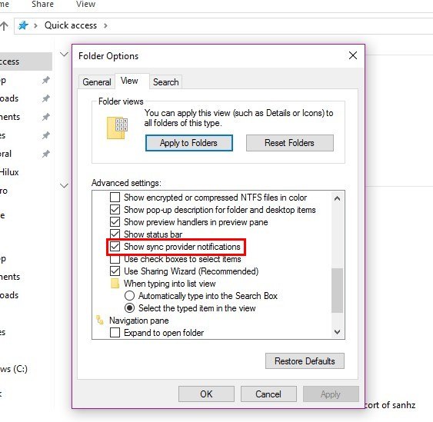Image resolution: width=433 pixels, height=422 pixels.
Task: Toggle the Show status bar checkbox
Action: tap(115, 234)
